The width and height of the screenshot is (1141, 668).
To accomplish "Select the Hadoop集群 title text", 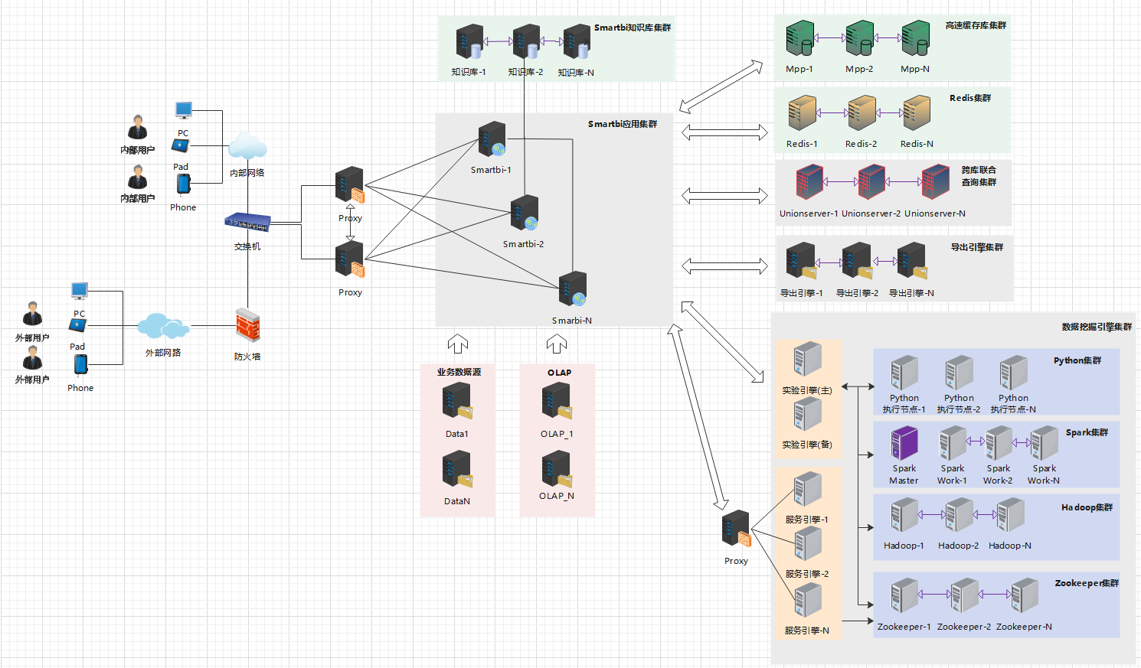I will (x=1087, y=507).
